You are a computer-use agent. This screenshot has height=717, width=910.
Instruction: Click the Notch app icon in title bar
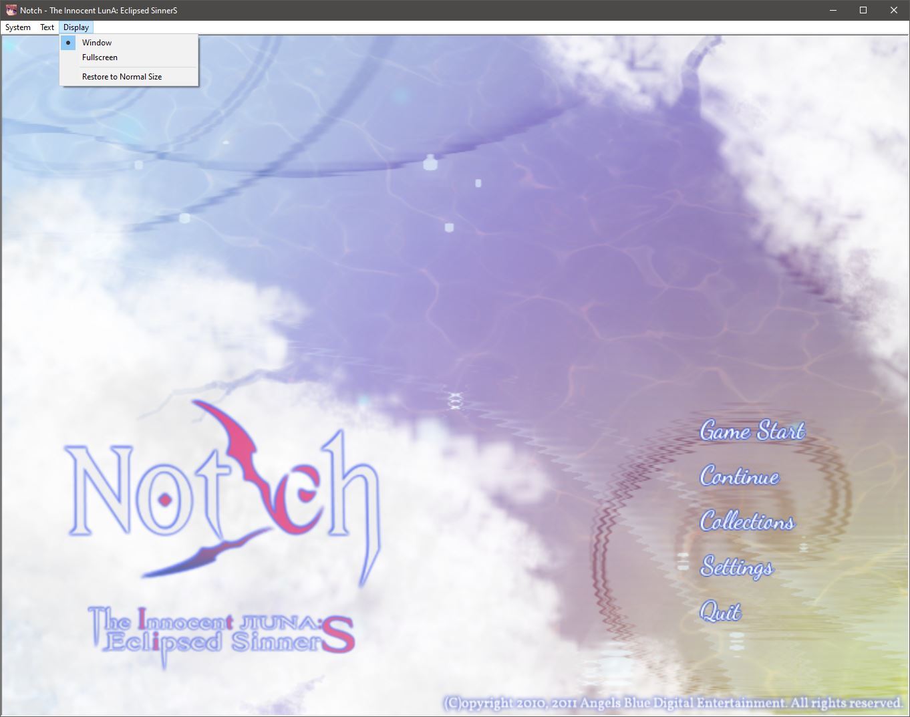point(11,11)
